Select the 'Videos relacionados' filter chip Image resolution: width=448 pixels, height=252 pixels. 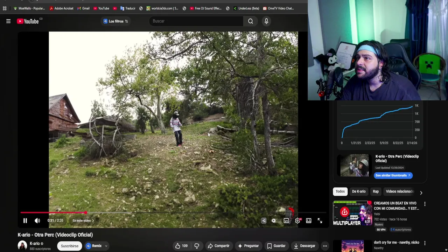(400, 191)
